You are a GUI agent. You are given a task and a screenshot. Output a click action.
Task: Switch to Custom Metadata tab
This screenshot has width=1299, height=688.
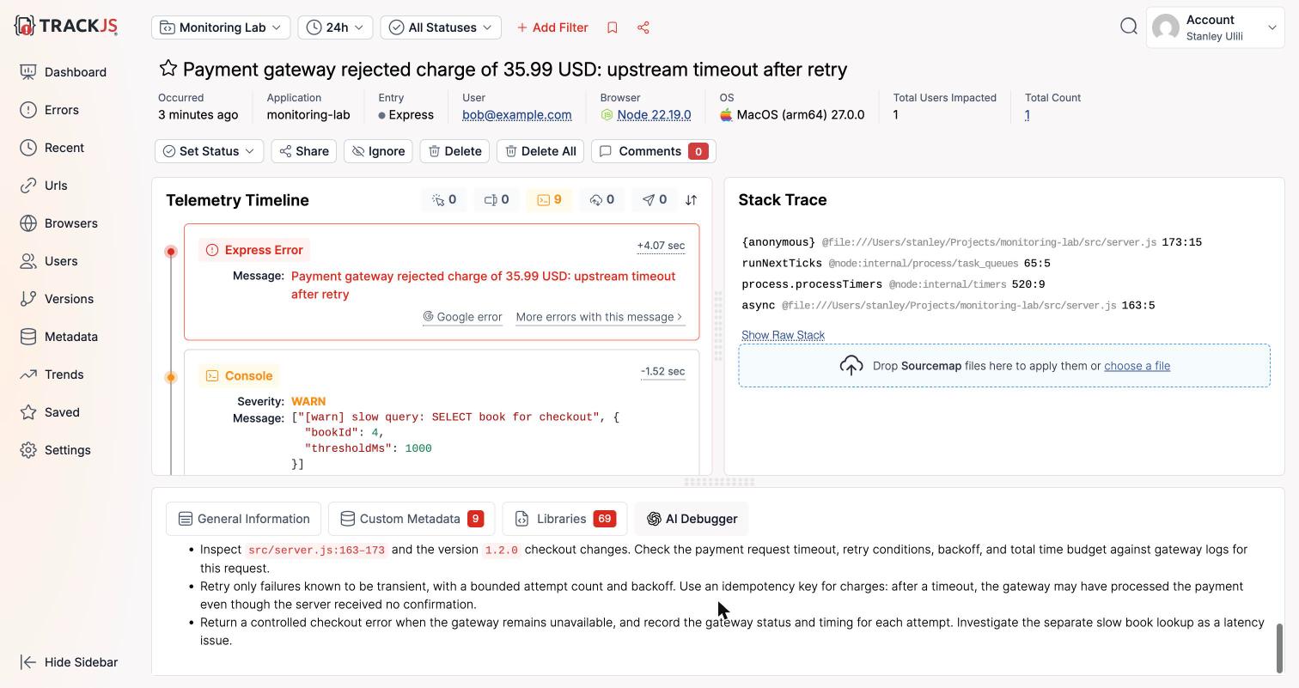pyautogui.click(x=412, y=519)
